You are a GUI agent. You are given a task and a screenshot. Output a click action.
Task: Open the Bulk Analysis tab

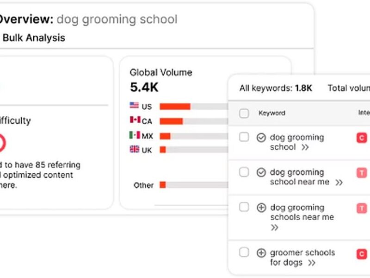click(34, 38)
